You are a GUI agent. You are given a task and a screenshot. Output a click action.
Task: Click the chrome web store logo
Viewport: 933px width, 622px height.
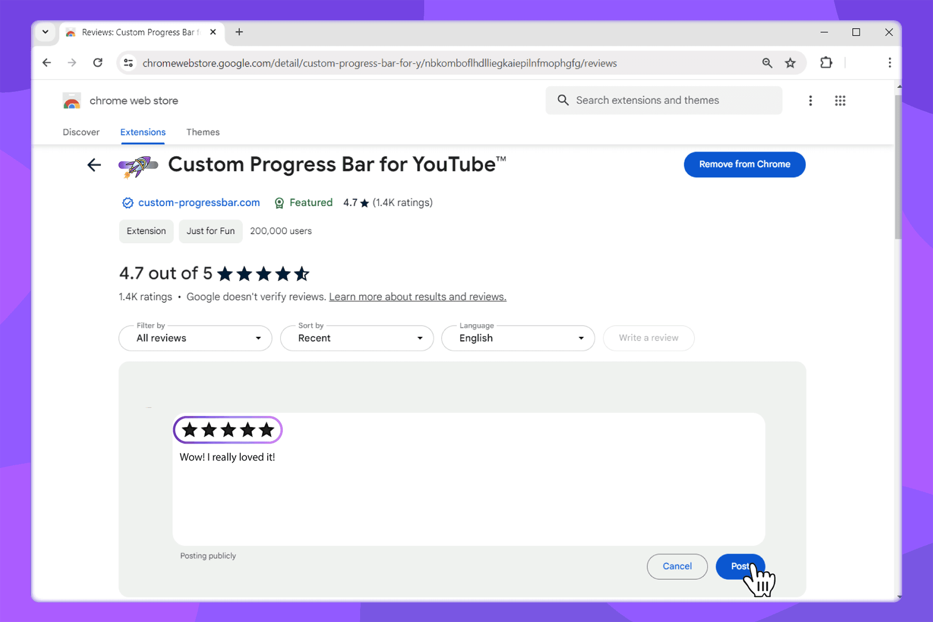coord(71,101)
